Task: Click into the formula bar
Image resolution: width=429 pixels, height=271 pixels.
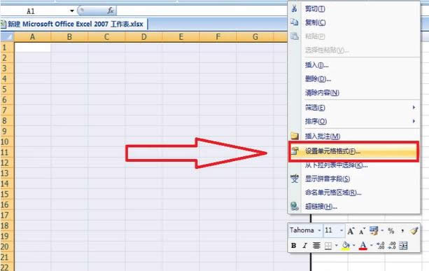Action: (x=202, y=11)
